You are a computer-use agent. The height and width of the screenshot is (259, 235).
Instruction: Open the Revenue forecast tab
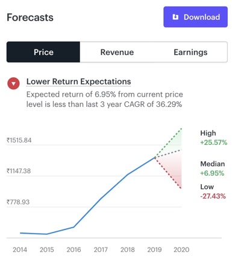pos(117,52)
